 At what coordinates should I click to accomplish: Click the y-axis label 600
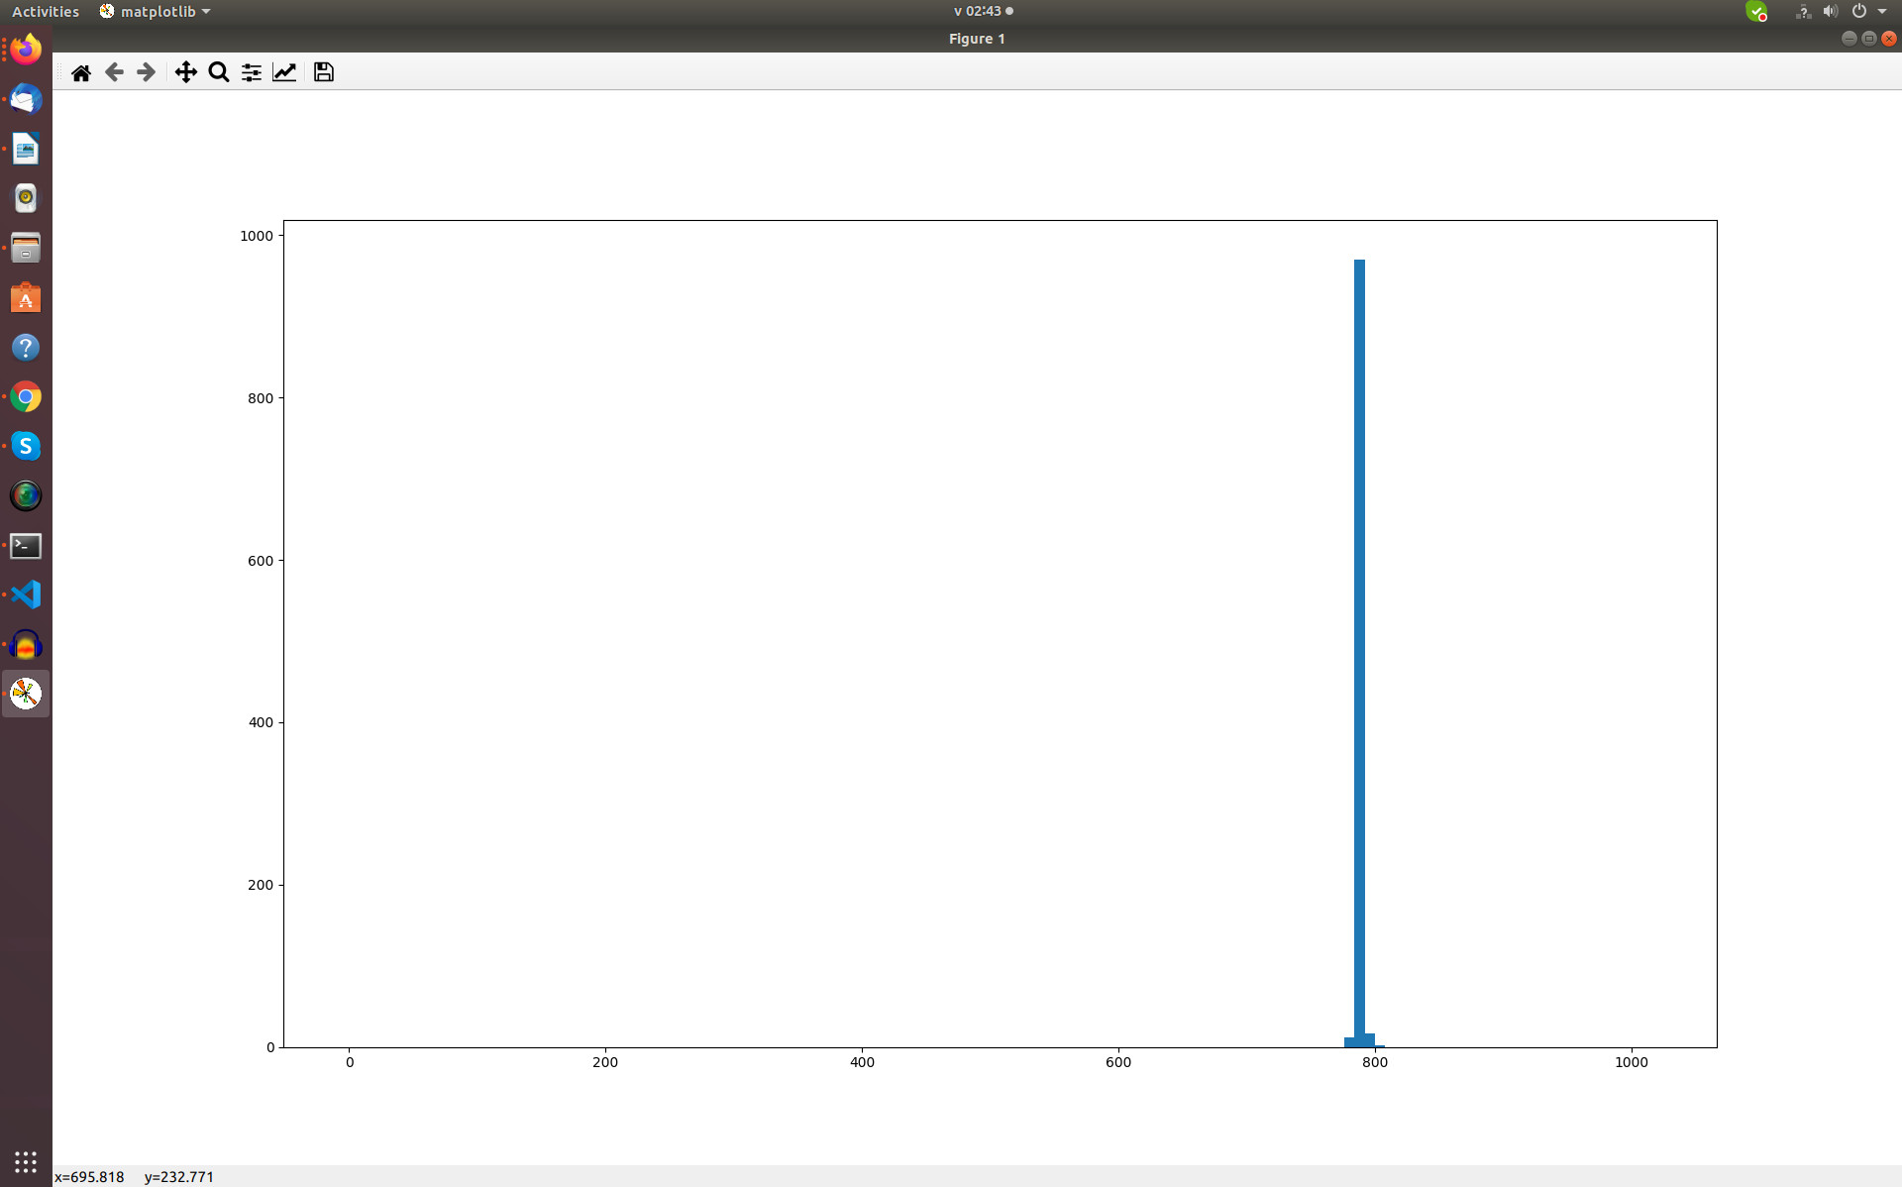click(x=261, y=561)
